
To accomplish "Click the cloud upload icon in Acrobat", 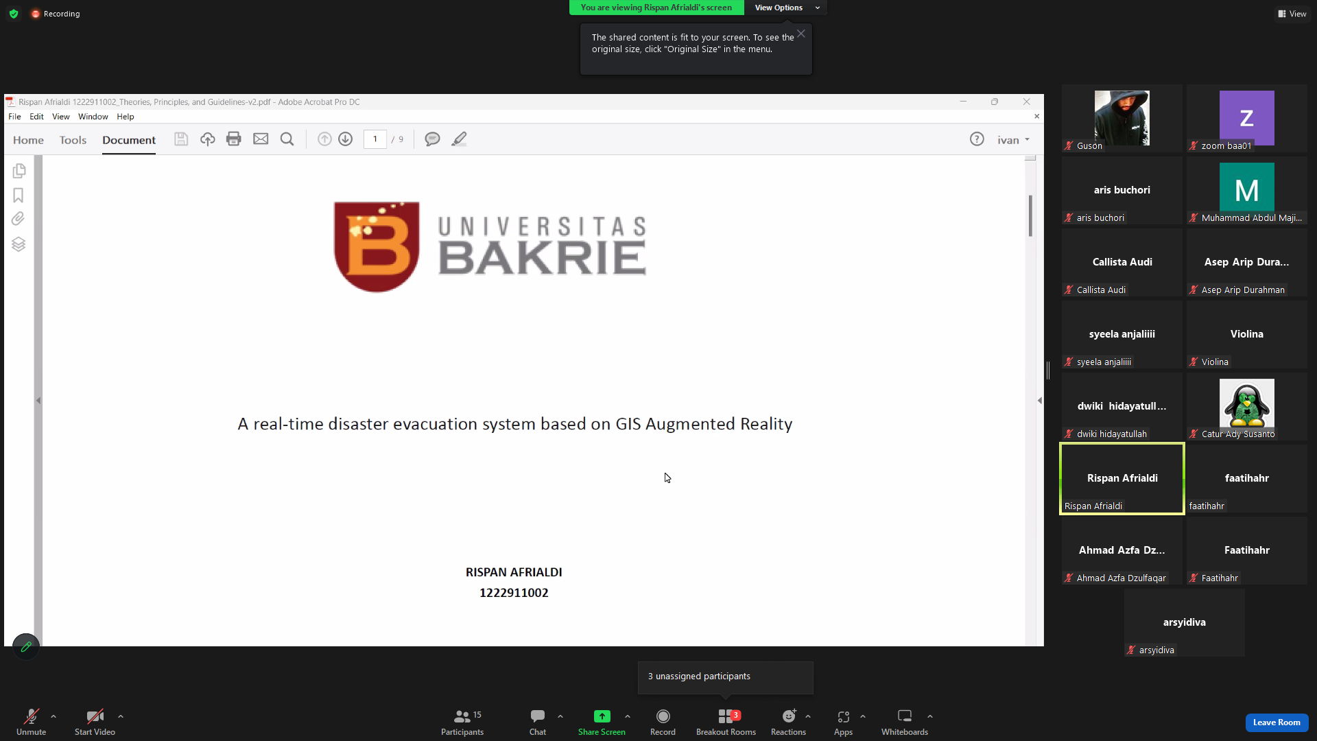I will click(208, 139).
